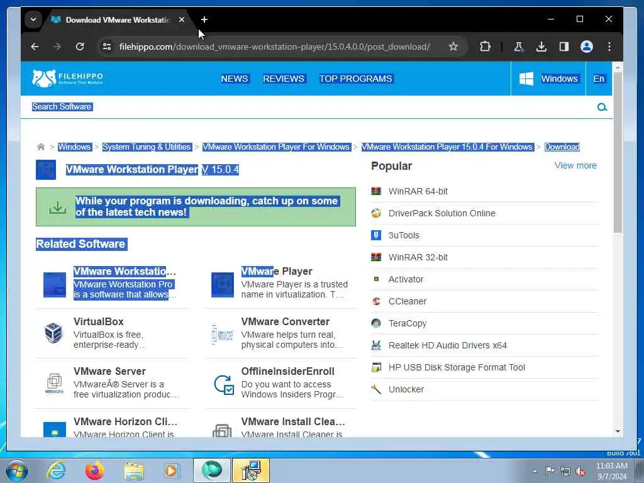644x483 pixels.
Task: Click the home breadcrumb icon
Action: (x=41, y=147)
